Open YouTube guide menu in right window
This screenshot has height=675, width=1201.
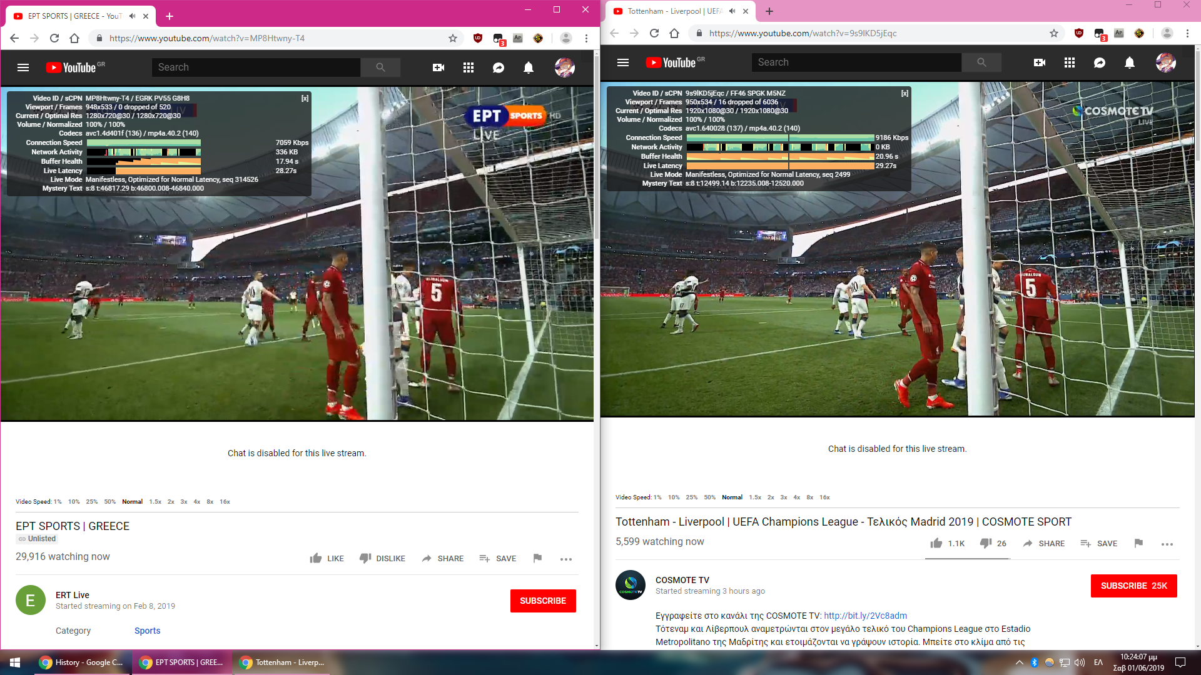[623, 62]
